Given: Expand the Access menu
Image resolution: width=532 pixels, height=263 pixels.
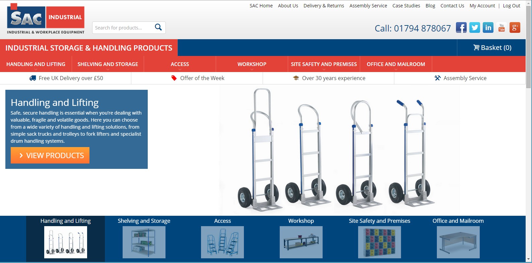Looking at the screenshot, I should [180, 64].
